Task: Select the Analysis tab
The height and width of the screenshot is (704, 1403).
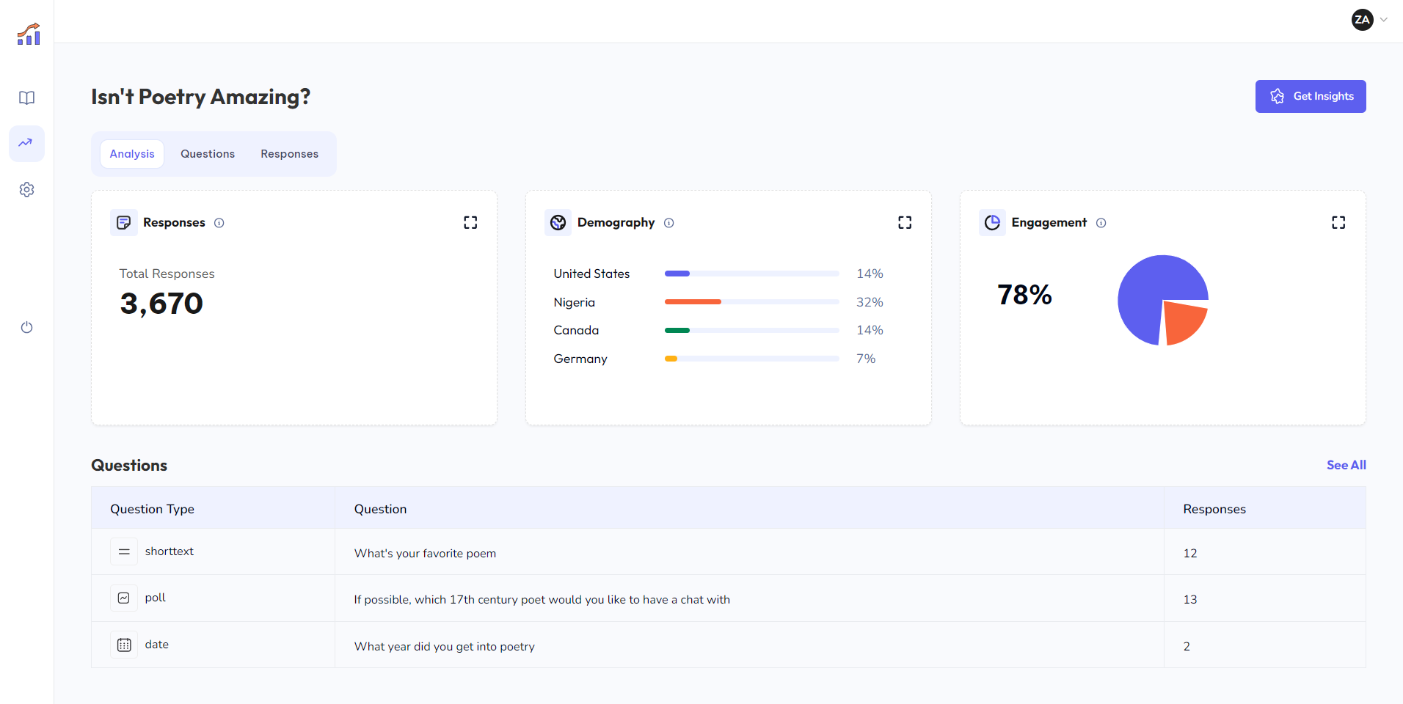Action: coord(132,154)
